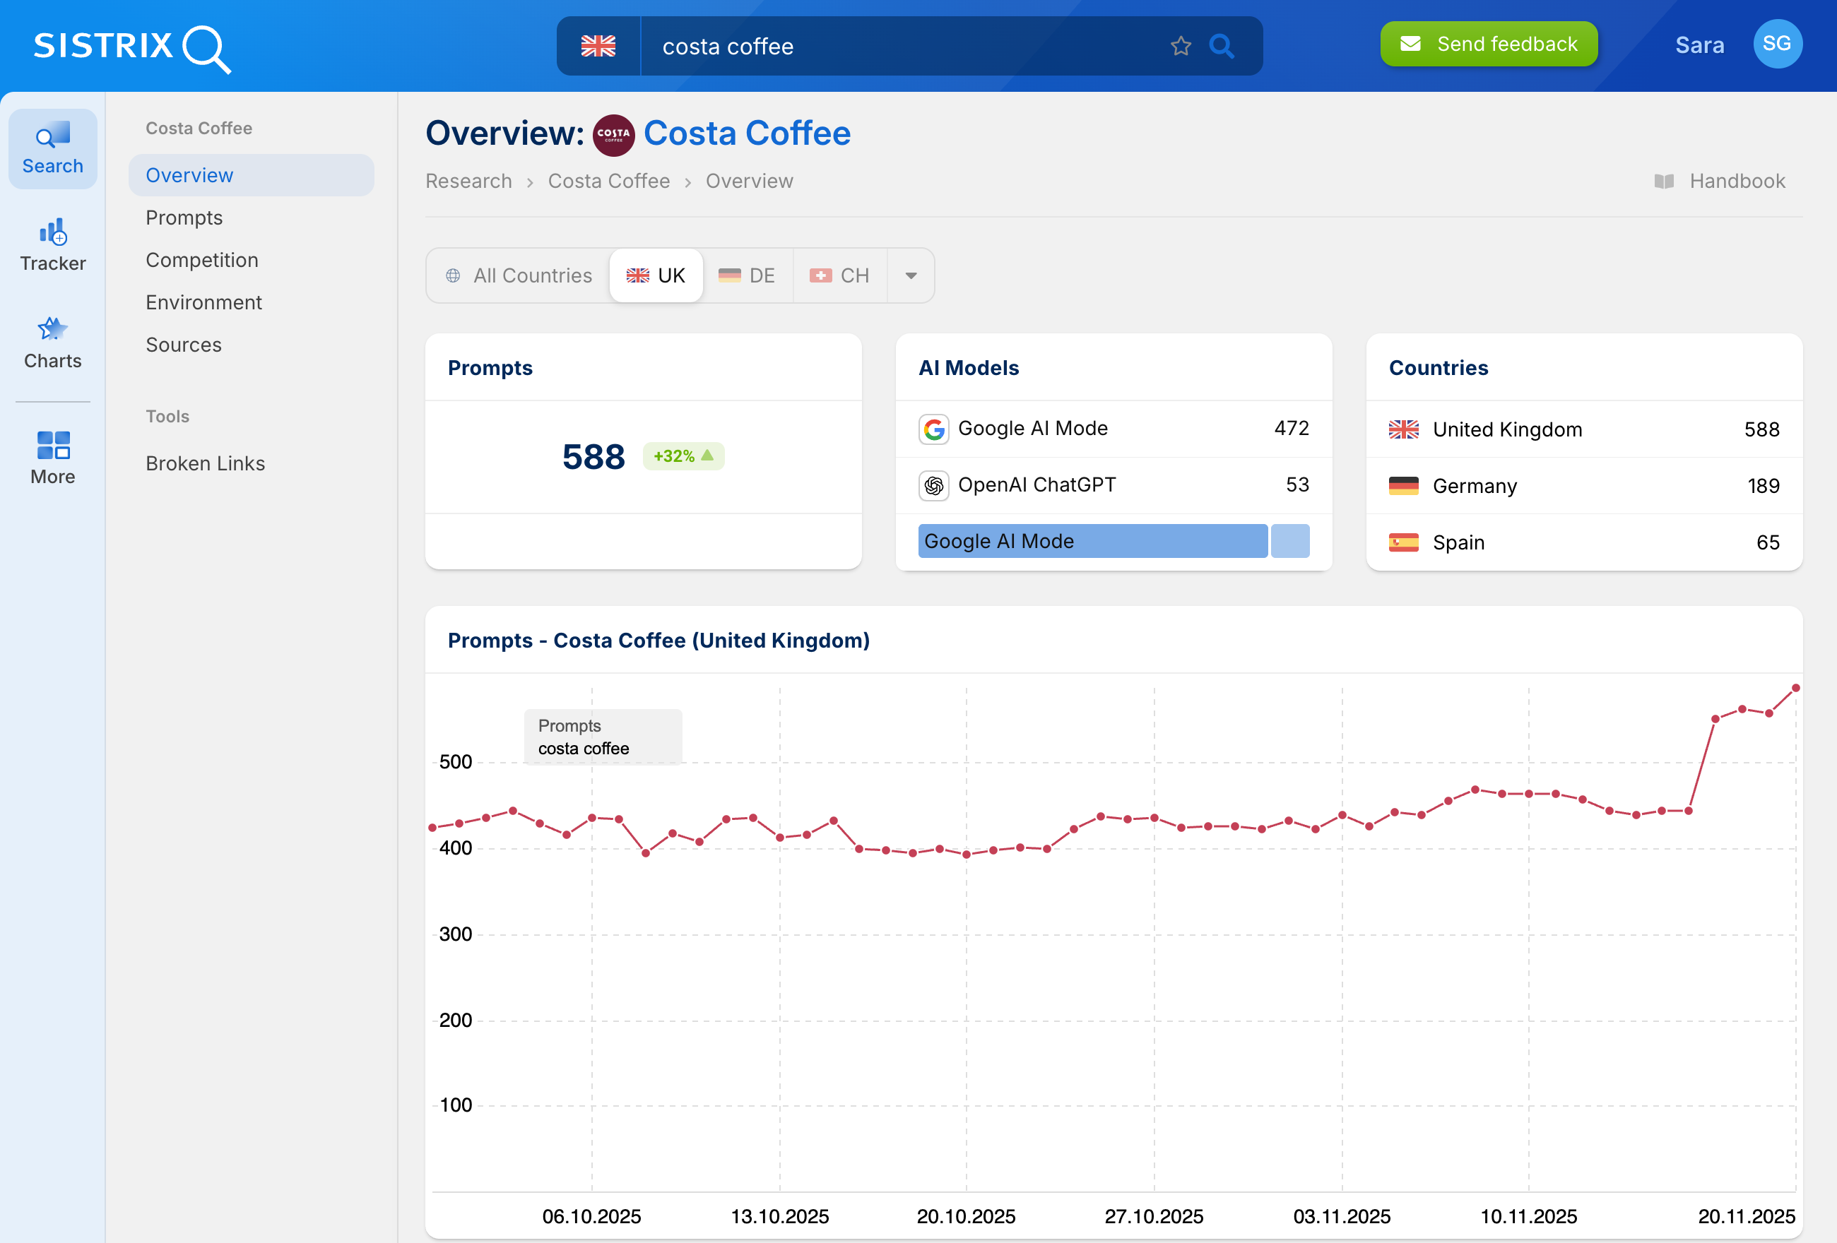Star the costa coffee search as favorite
1837x1243 pixels.
coord(1181,46)
